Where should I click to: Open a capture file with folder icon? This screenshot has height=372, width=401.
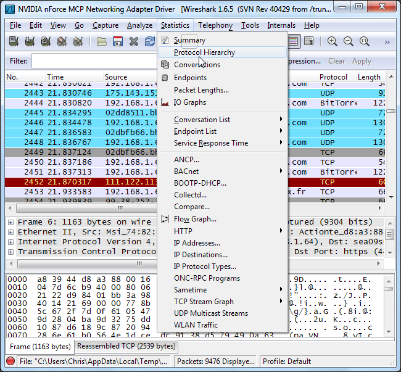[102, 42]
